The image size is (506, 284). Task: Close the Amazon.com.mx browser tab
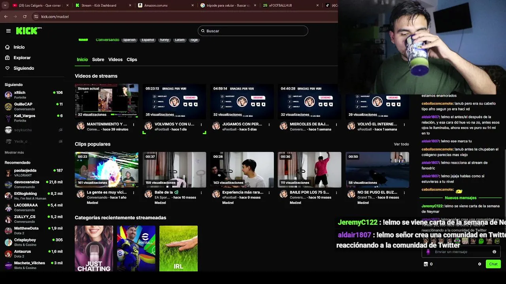pyautogui.click(x=193, y=6)
